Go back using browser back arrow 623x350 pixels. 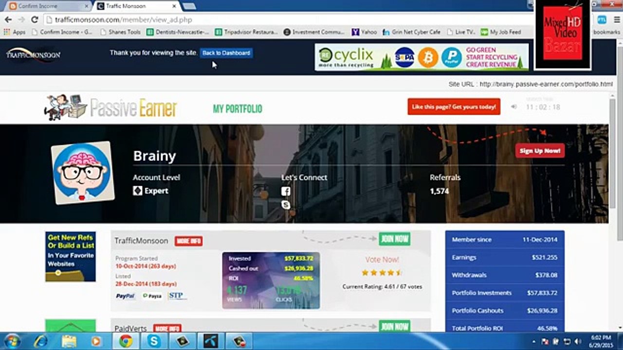[8, 19]
